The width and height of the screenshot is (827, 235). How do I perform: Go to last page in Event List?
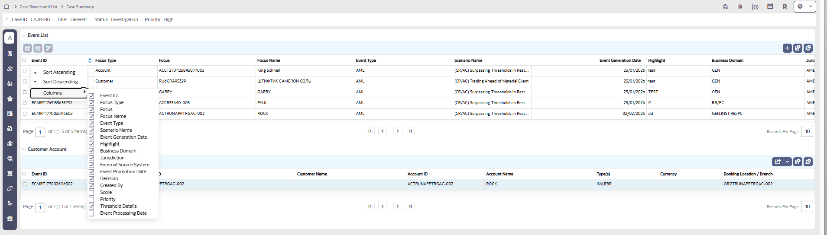coord(410,131)
